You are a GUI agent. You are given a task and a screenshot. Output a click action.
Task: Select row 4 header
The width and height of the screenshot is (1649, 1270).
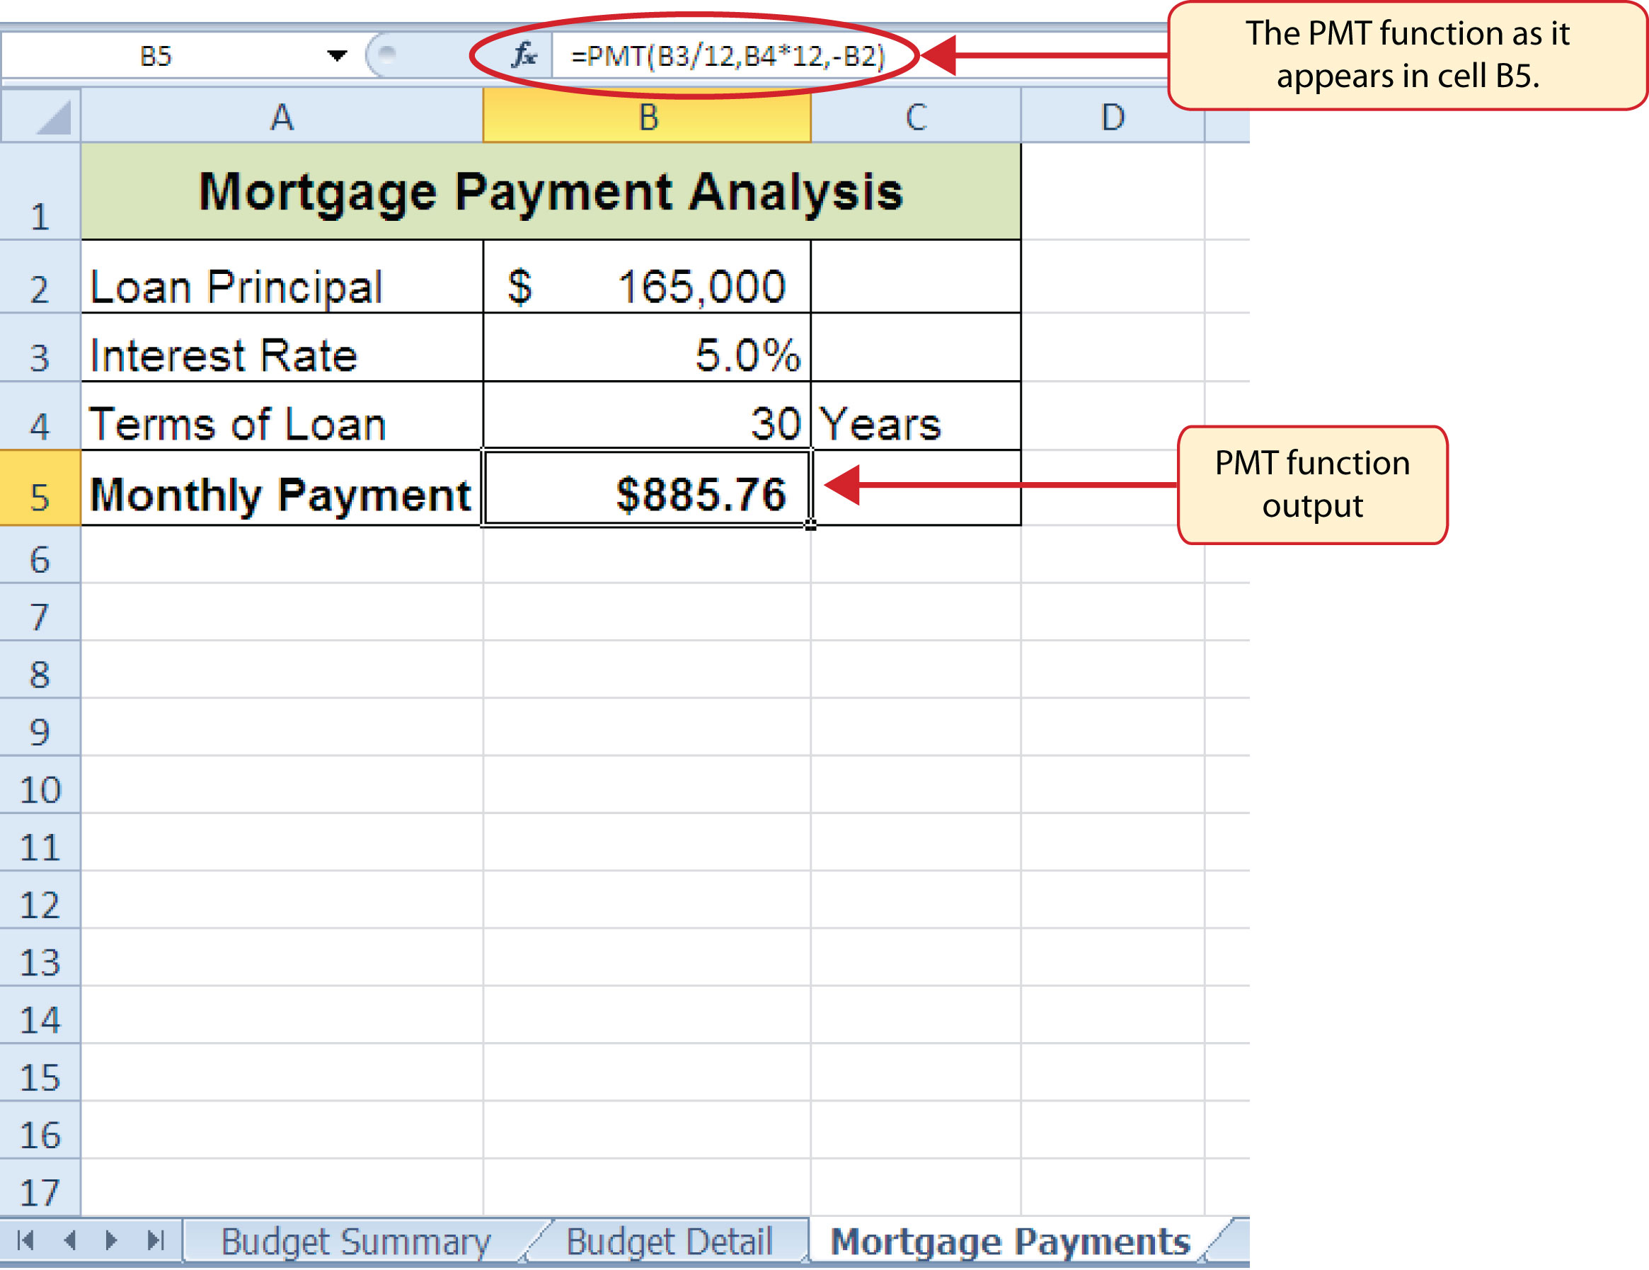point(40,417)
